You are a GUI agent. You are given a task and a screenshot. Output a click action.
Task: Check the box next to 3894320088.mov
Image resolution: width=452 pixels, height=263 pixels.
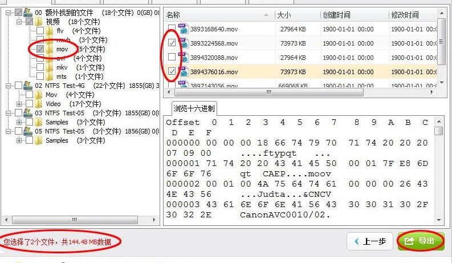point(172,57)
